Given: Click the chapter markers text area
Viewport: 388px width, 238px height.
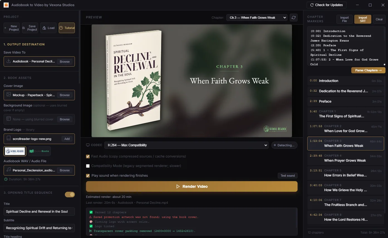Looking at the screenshot, I should click(346, 46).
